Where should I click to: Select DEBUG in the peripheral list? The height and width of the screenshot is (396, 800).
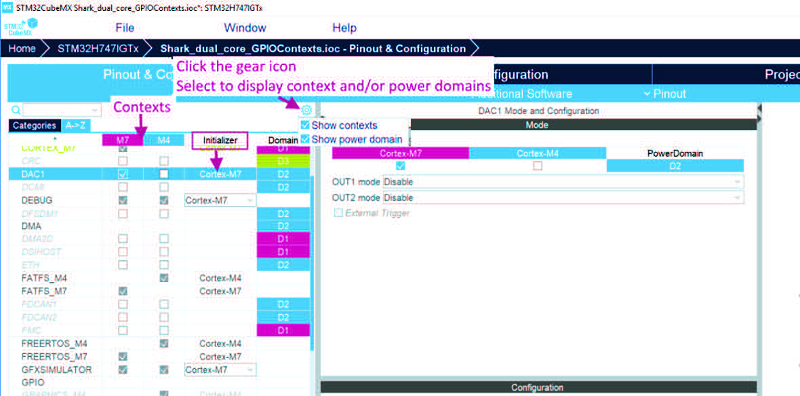tap(37, 201)
